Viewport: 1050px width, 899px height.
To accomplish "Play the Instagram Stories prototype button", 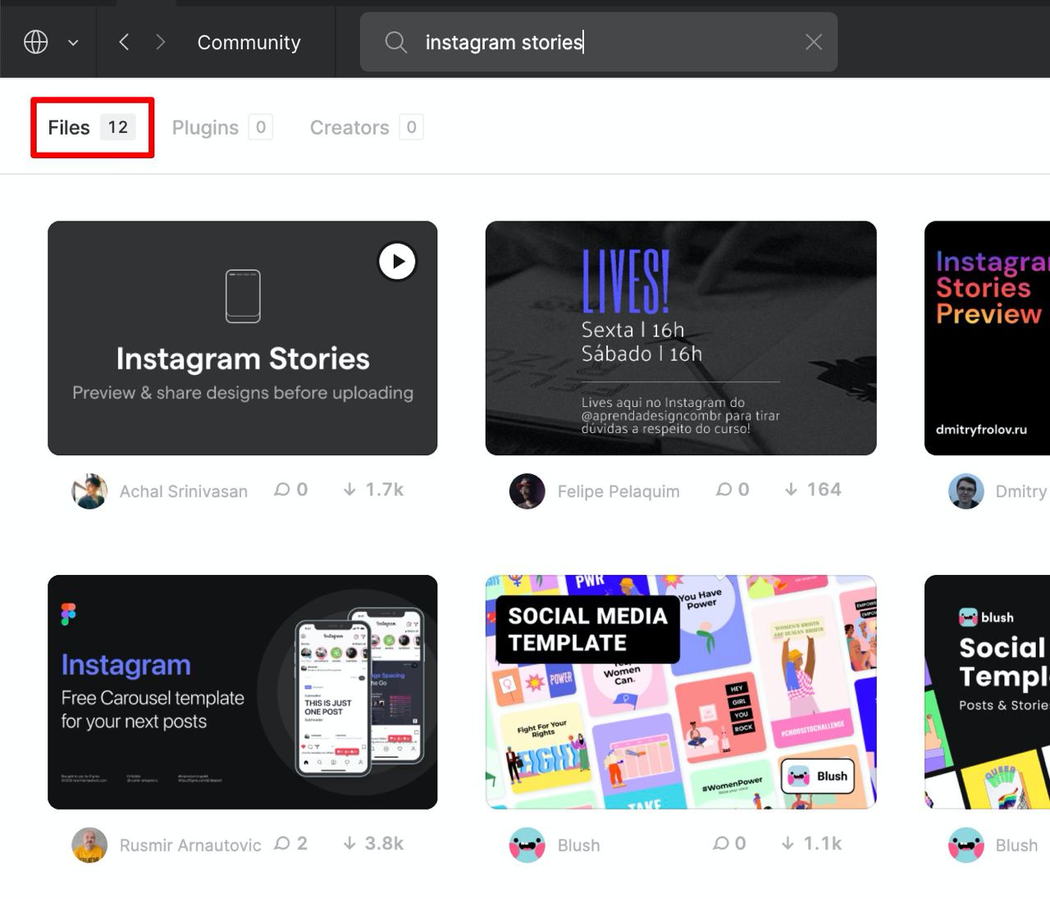I will pos(398,262).
